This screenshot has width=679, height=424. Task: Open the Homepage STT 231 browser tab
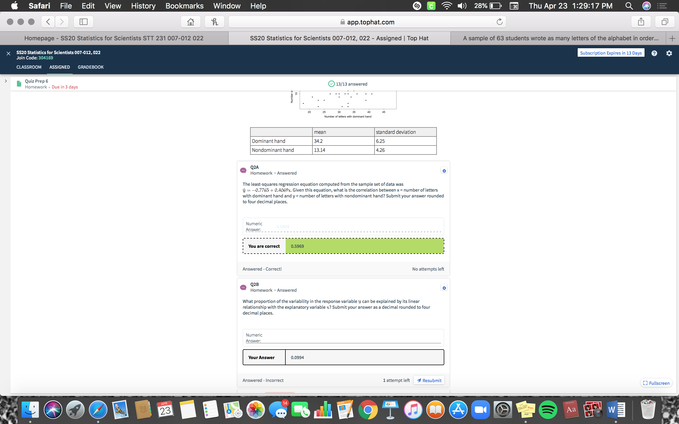114,38
